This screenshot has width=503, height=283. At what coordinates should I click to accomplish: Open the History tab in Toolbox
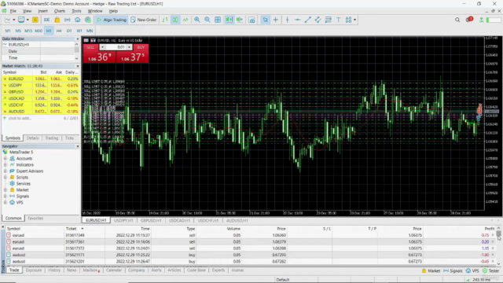[x=54, y=270]
